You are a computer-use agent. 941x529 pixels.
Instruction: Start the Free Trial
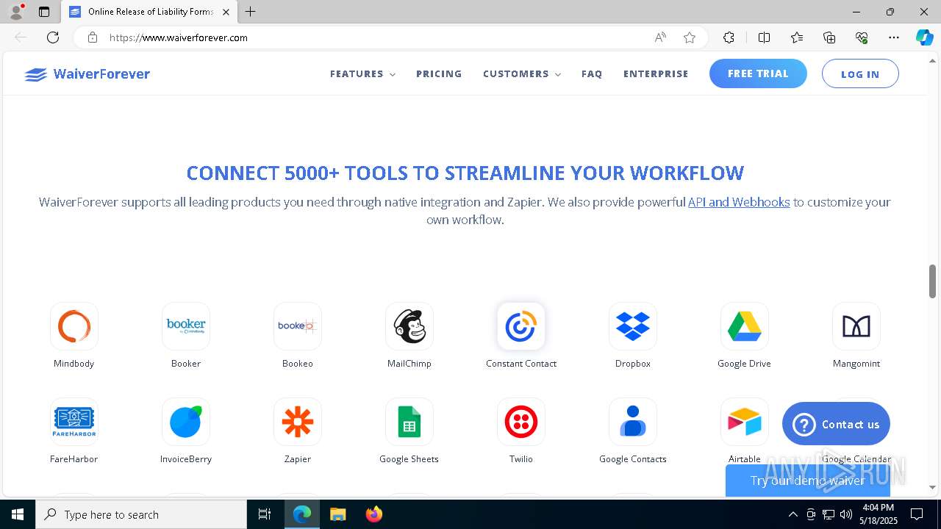(x=758, y=73)
